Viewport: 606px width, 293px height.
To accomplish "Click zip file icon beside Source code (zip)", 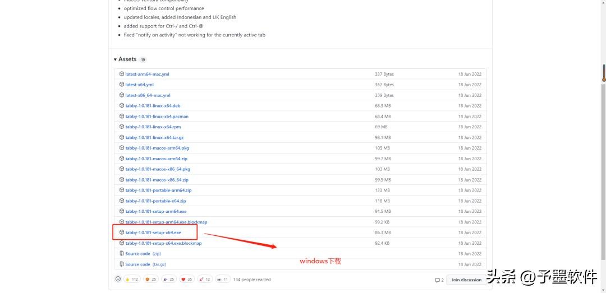I will (x=122, y=254).
